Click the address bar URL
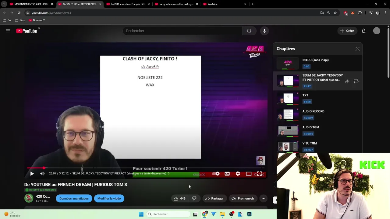The image size is (390, 219). 51,13
